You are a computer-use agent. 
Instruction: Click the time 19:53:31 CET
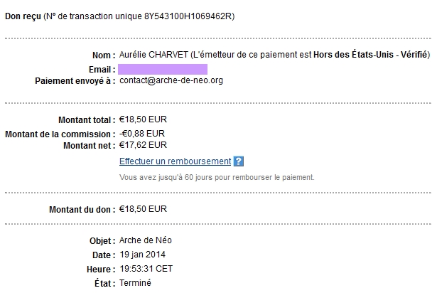(146, 269)
